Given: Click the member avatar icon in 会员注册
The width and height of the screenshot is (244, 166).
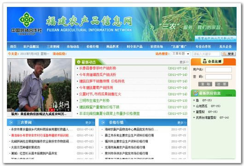Looking at the screenshot, I should [x=204, y=61].
